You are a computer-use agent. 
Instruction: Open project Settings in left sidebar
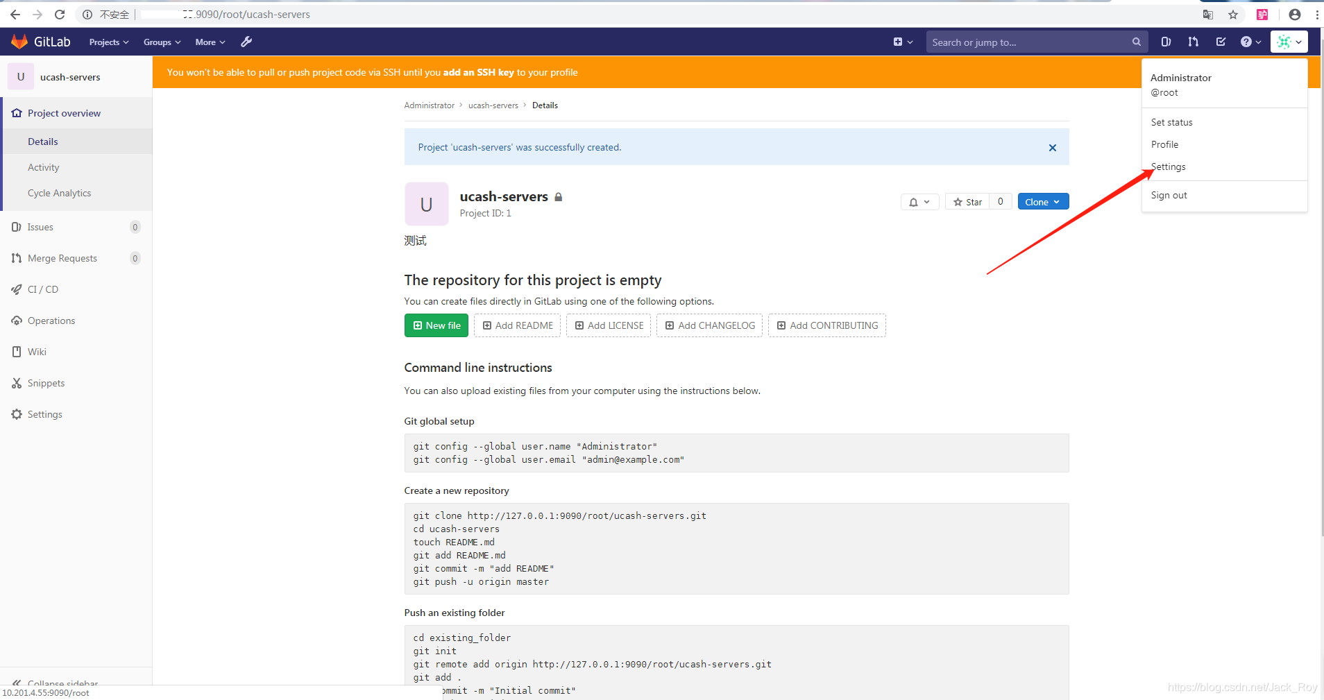pyautogui.click(x=45, y=414)
